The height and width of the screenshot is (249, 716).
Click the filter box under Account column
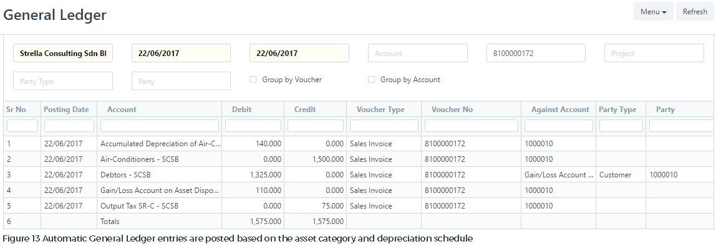pos(160,126)
